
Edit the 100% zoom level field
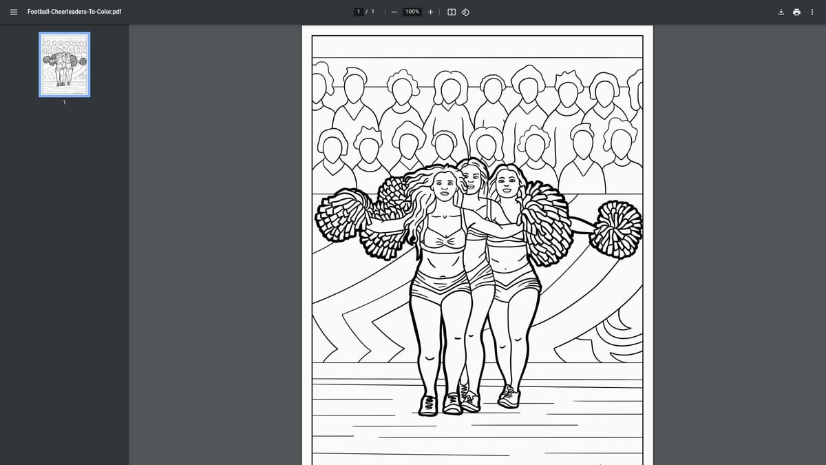point(411,12)
